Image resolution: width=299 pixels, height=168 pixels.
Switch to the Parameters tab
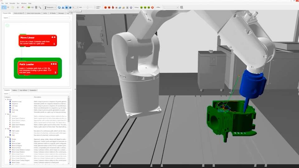tap(33, 90)
